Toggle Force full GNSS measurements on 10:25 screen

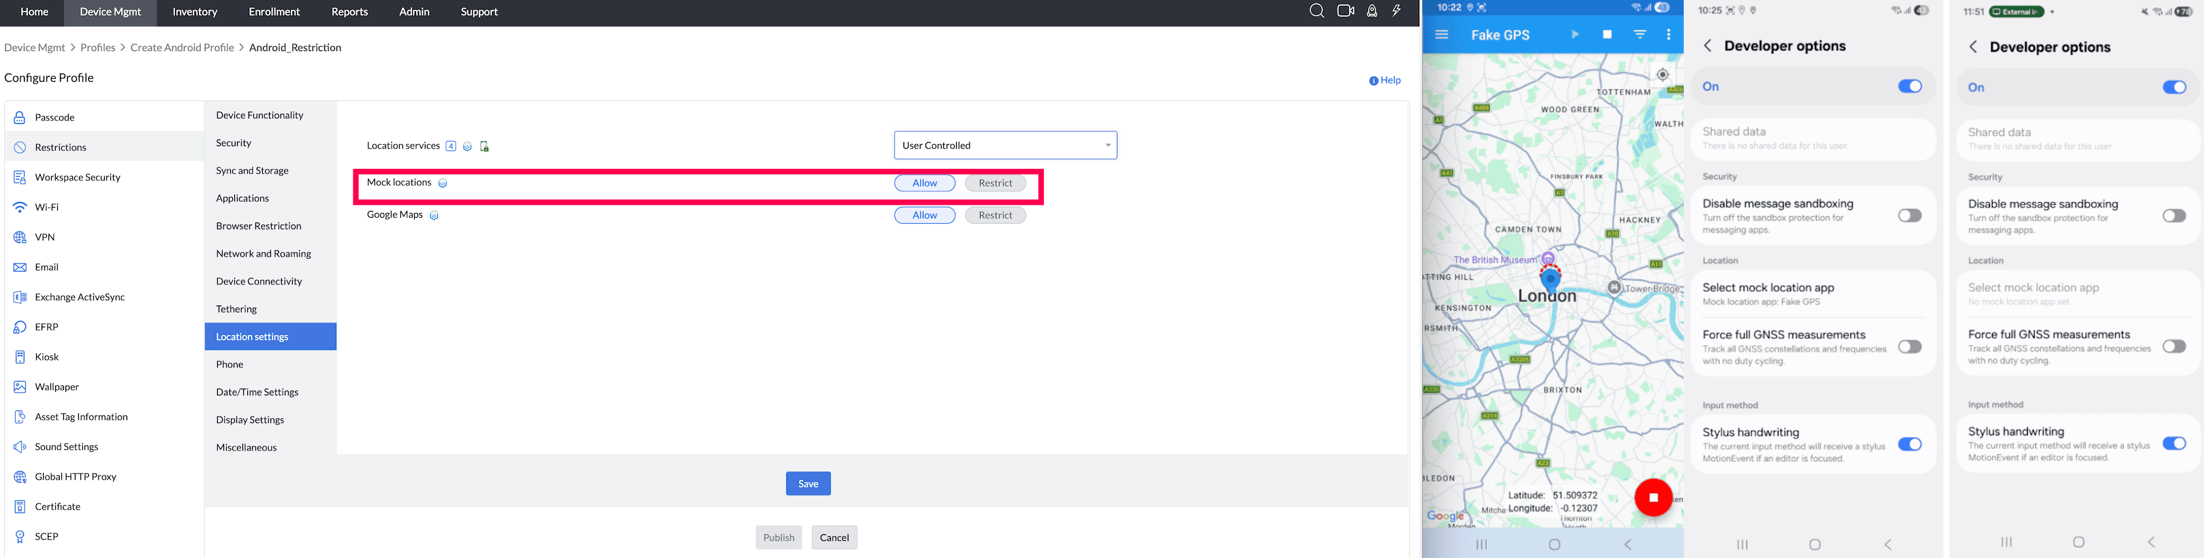coord(1909,346)
